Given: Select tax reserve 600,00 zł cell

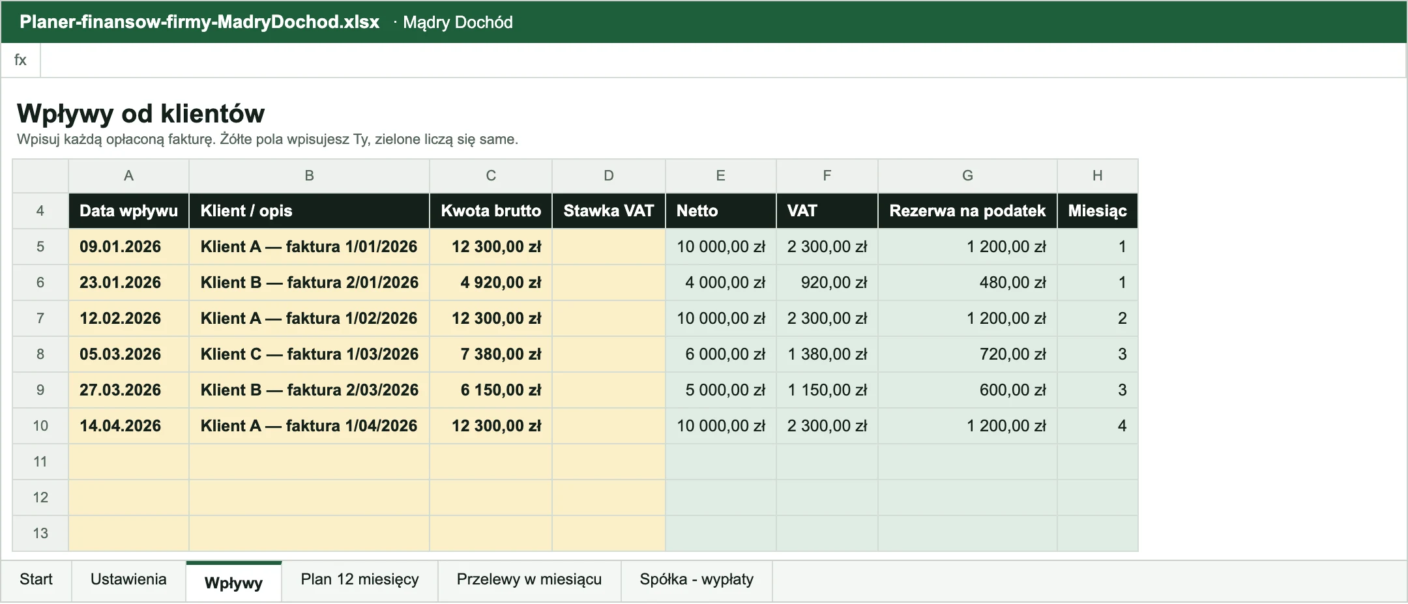Looking at the screenshot, I should tap(967, 390).
